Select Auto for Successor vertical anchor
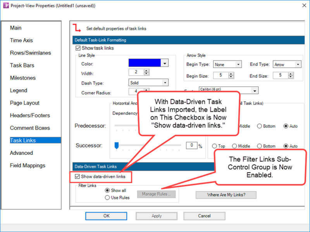 [286, 146]
